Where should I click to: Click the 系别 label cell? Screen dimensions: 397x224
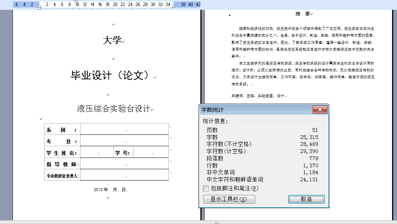(62, 129)
